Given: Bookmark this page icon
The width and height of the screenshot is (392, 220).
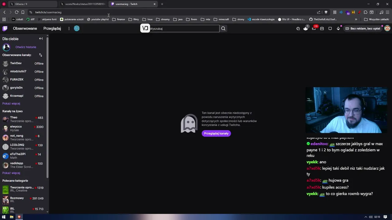Looking at the screenshot, I should coord(23,12).
